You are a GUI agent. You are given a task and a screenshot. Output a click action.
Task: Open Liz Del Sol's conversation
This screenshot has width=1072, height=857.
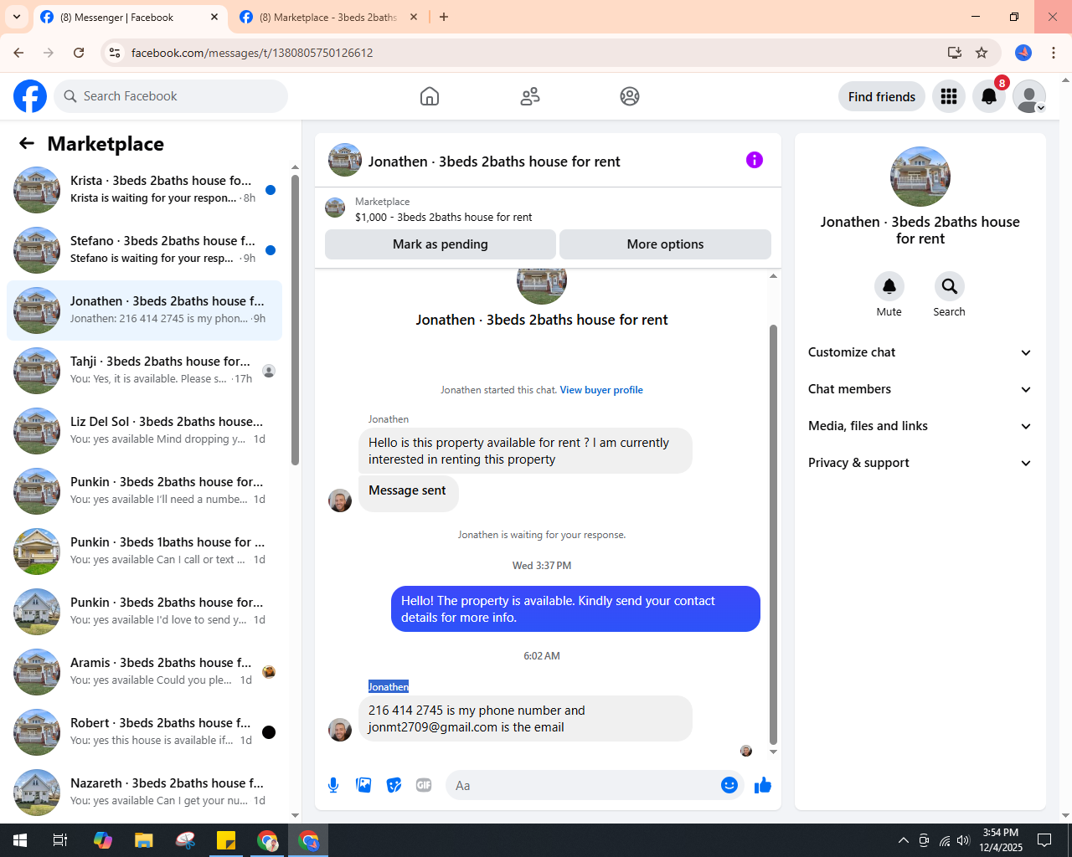145,431
